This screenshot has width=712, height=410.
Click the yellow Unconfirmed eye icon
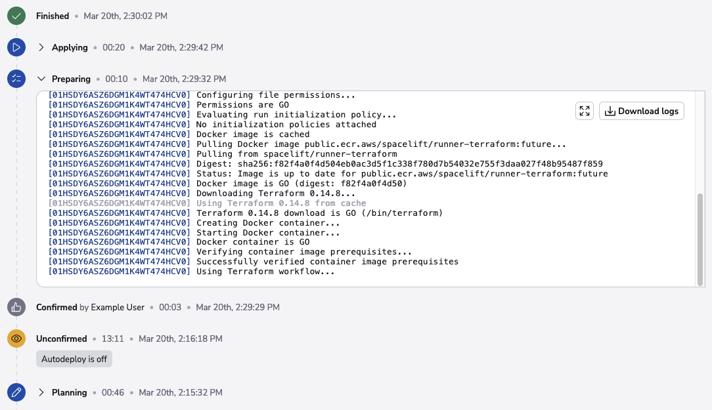(x=16, y=338)
